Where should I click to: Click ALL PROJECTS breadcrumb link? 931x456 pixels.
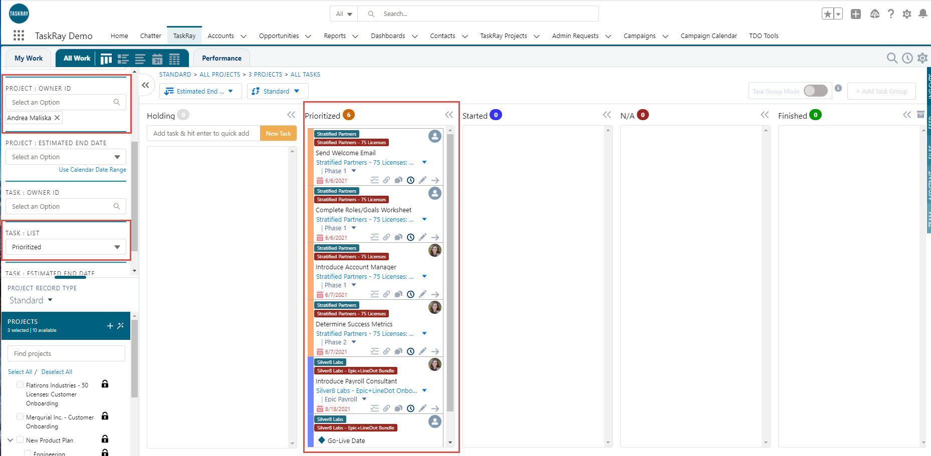(219, 75)
